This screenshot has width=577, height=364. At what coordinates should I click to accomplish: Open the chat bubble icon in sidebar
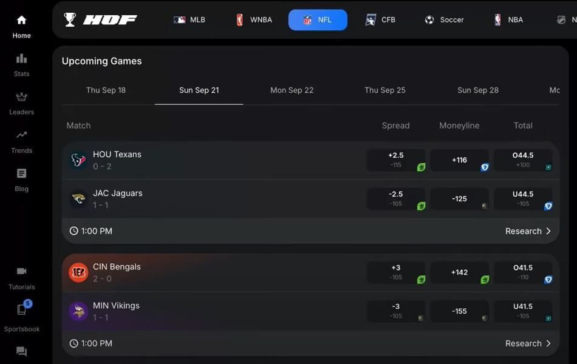tap(21, 351)
